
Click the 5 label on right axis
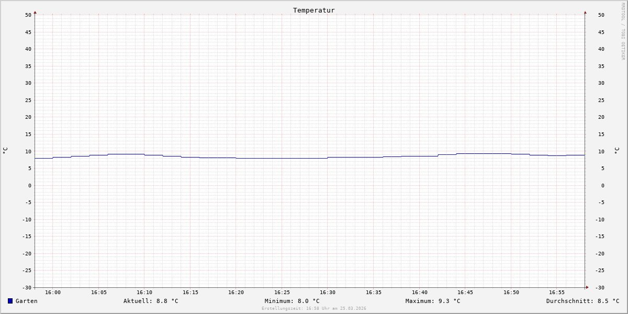tap(603, 168)
